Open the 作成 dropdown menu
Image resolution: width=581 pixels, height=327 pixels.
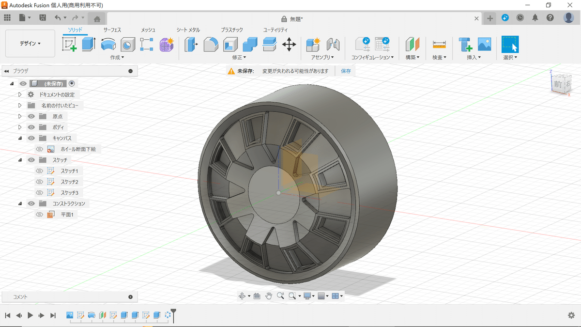point(117,57)
